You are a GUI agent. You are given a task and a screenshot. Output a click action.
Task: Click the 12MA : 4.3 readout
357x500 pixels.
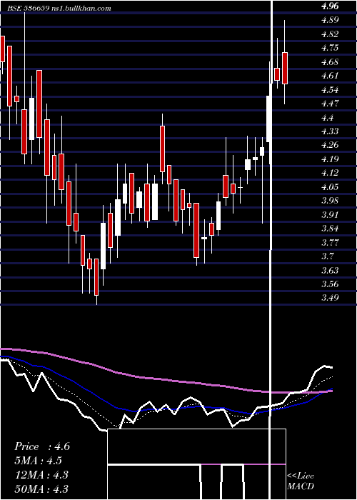point(41,474)
